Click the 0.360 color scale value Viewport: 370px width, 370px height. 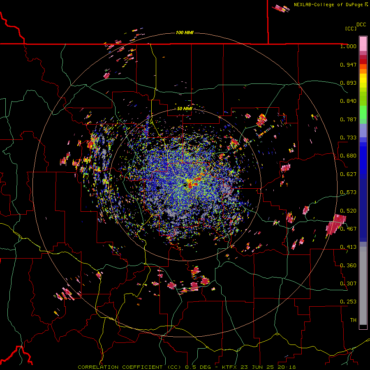click(348, 266)
